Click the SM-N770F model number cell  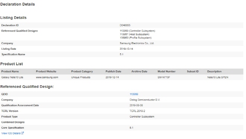[x=164, y=77]
